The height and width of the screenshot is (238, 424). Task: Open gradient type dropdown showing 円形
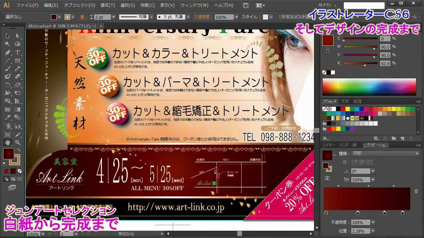coord(386,154)
